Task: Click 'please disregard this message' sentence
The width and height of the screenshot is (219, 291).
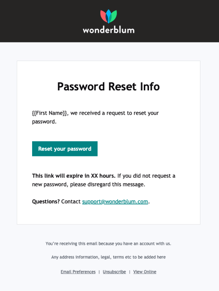Action: pyautogui.click(x=107, y=185)
